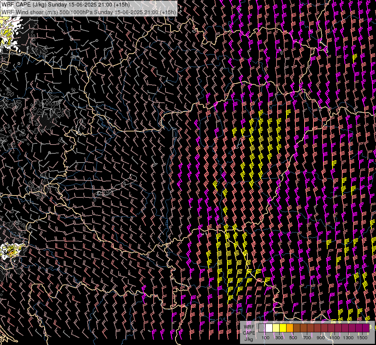Click the orange CAPE legend swatch

coord(290,328)
